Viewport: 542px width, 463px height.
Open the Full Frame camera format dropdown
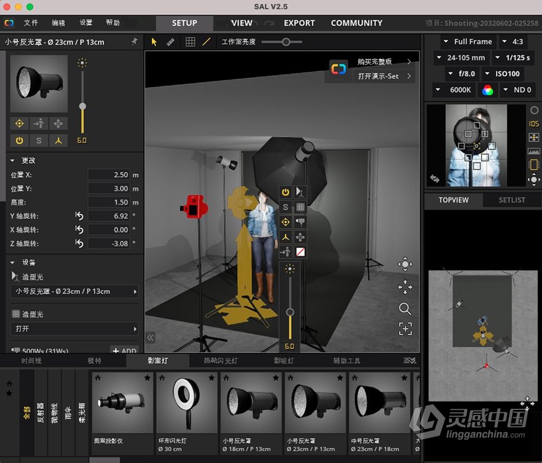click(x=468, y=41)
